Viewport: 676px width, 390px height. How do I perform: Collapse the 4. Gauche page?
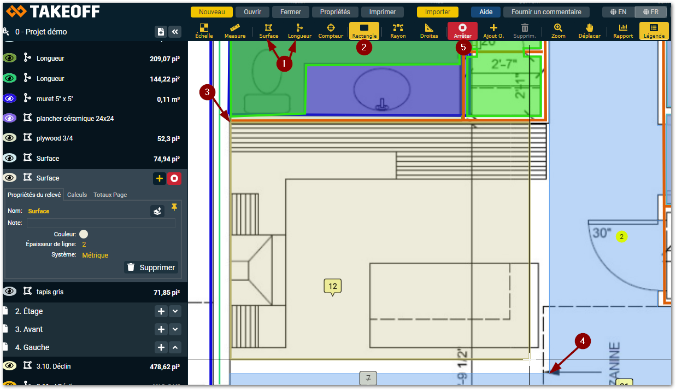click(x=175, y=347)
